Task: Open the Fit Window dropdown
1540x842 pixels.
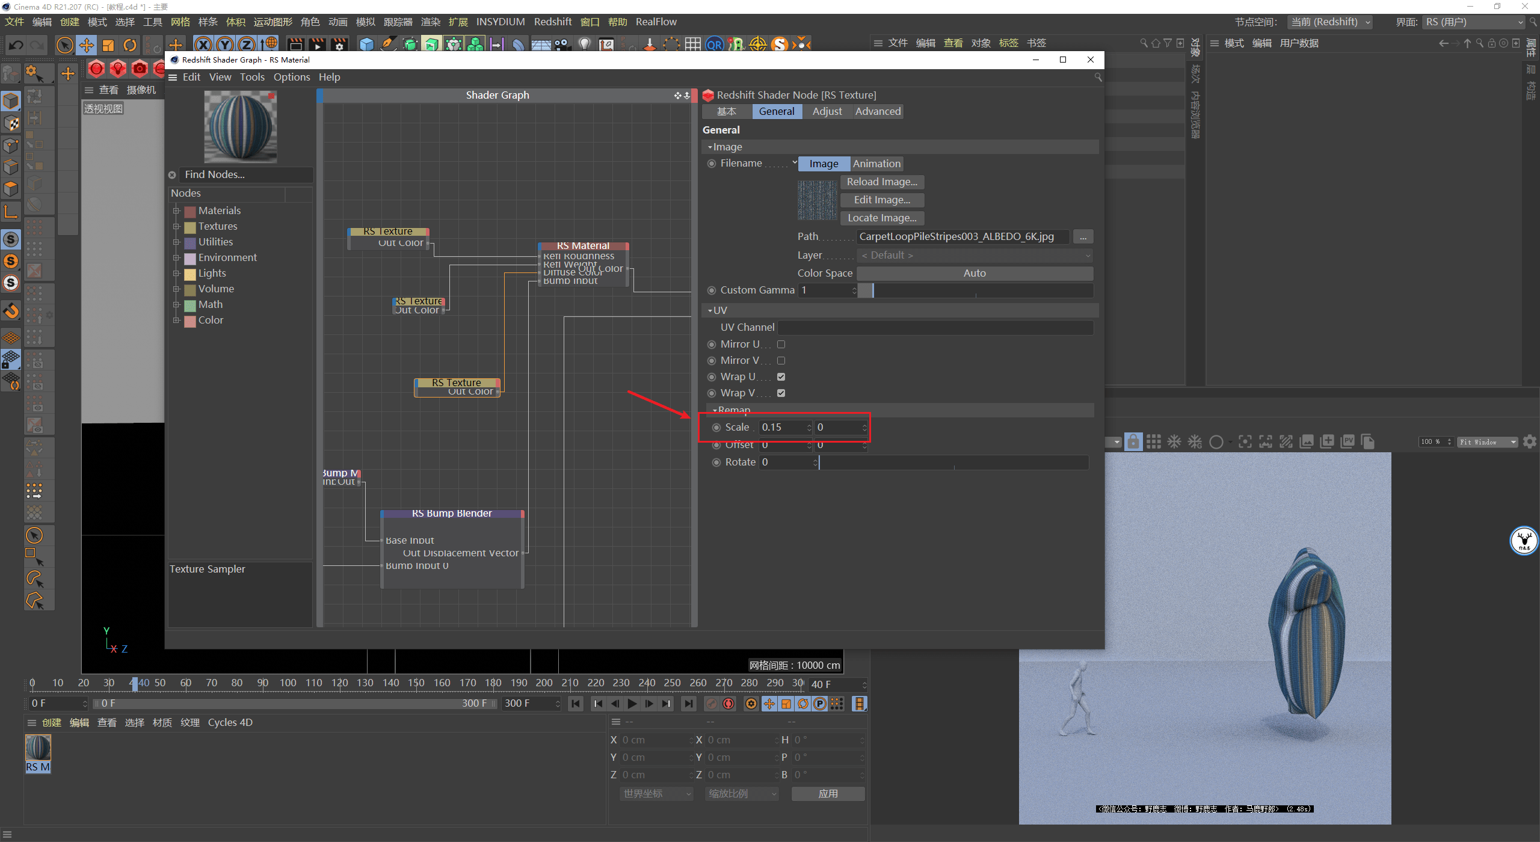Action: (x=1488, y=442)
